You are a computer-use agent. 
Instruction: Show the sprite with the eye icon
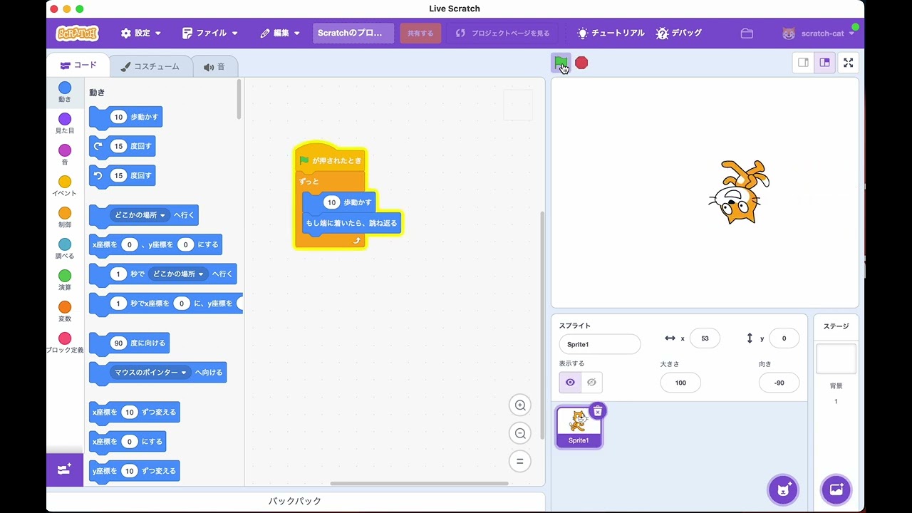pos(570,383)
